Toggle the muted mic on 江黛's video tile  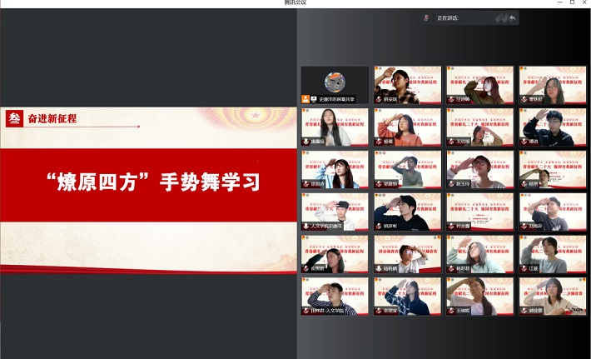pyautogui.click(x=524, y=269)
